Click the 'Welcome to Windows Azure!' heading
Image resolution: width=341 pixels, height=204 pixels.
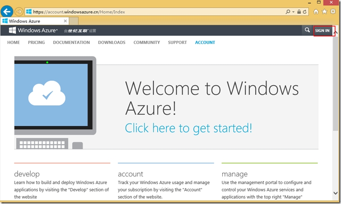pos(212,98)
